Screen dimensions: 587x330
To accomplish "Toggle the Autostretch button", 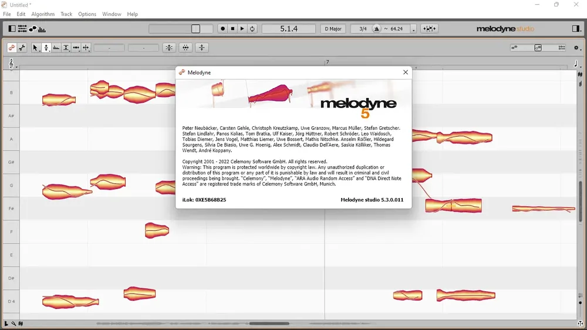I will [x=429, y=28].
